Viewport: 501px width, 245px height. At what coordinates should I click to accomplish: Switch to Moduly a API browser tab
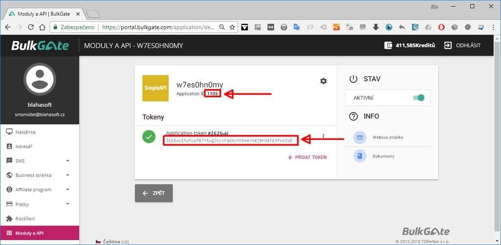[44, 14]
